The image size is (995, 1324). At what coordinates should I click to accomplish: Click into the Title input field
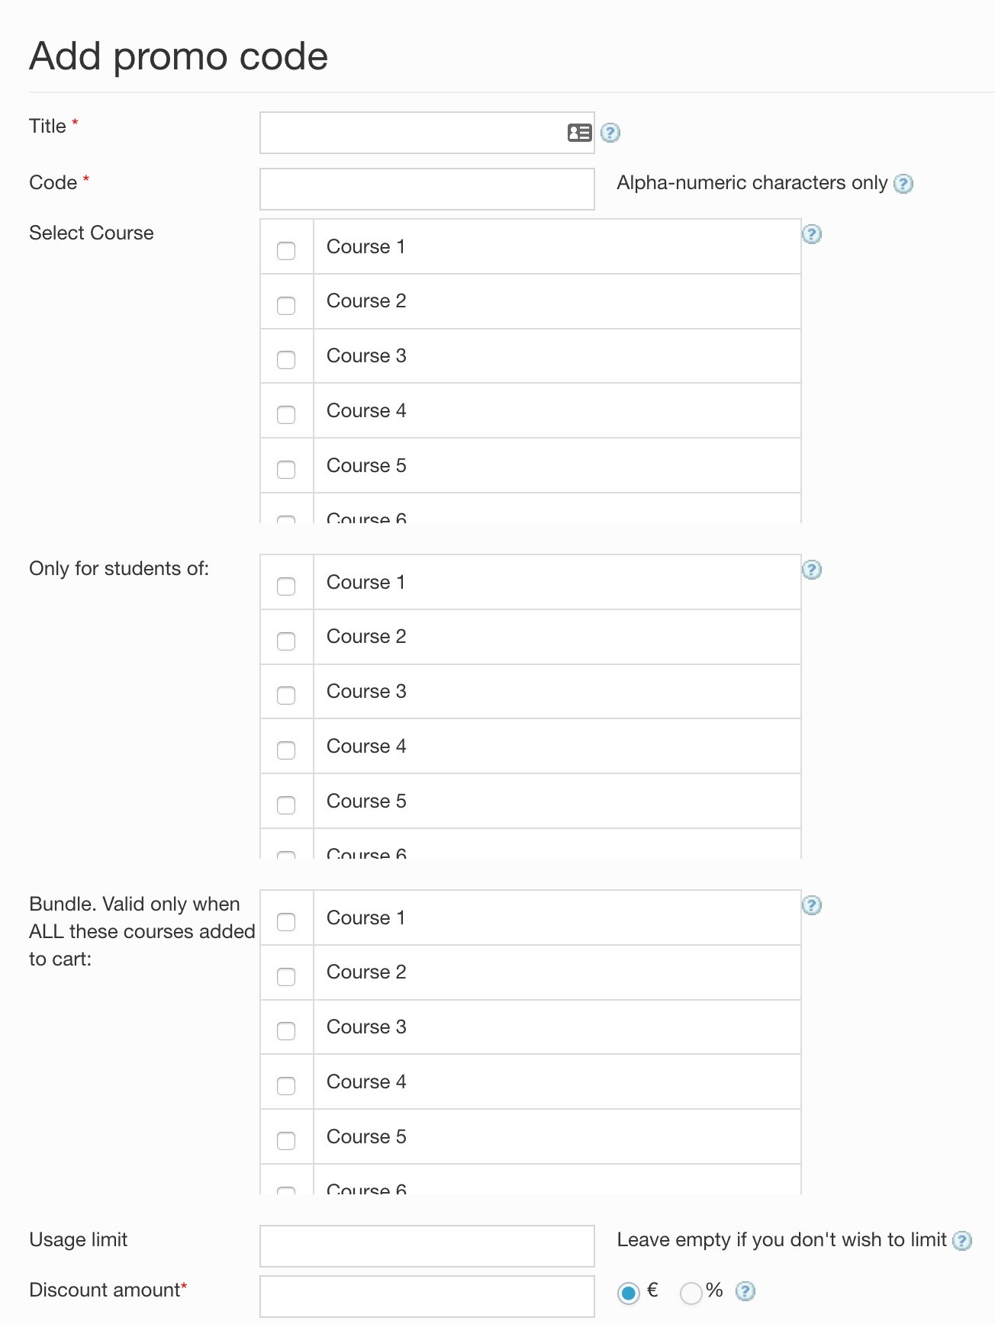(x=412, y=133)
